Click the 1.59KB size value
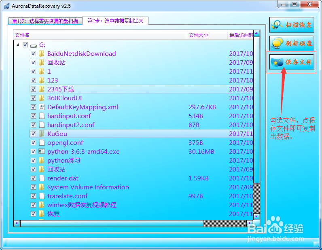The image size is (322, 250). [198, 178]
